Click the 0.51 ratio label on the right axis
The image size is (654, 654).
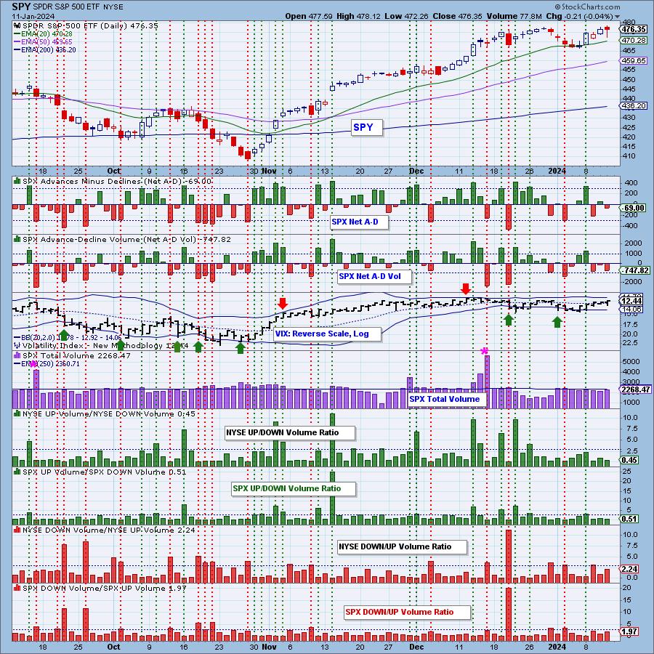coord(629,520)
